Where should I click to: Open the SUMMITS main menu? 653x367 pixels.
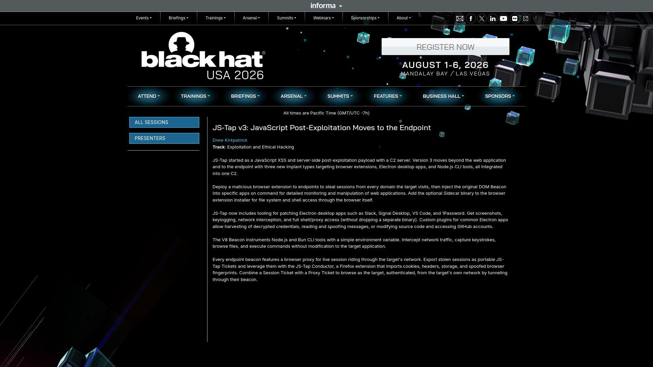click(x=340, y=97)
